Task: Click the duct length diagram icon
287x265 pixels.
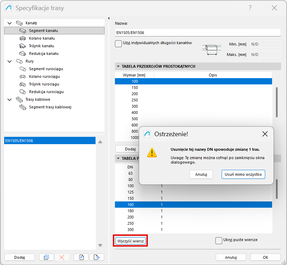Action: (212, 50)
